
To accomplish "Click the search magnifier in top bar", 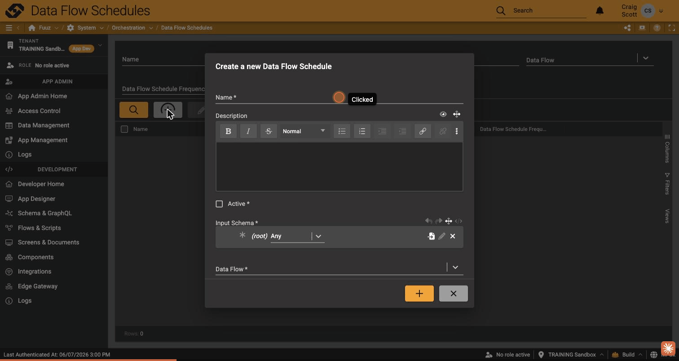I will [501, 11].
